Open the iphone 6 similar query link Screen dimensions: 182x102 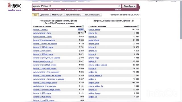tap(92, 69)
